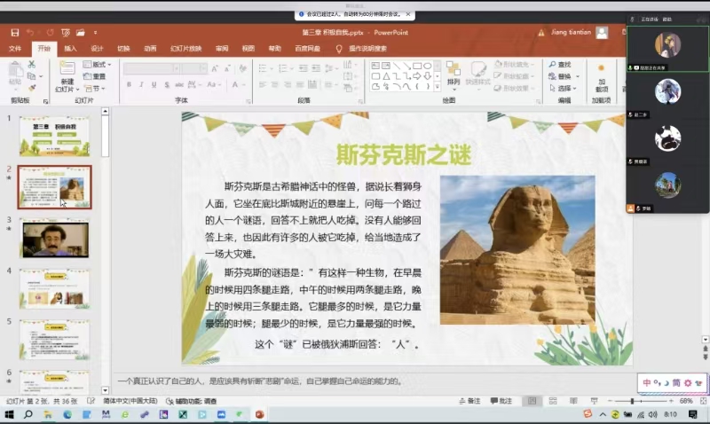Toggle Italic text formatting
The width and height of the screenshot is (710, 424).
(142, 85)
